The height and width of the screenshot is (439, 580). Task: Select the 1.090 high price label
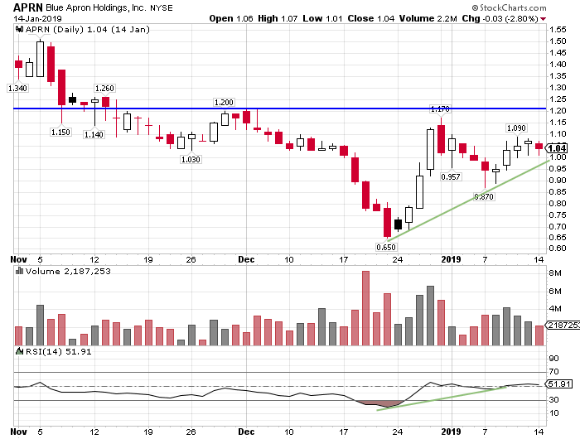[x=516, y=128]
